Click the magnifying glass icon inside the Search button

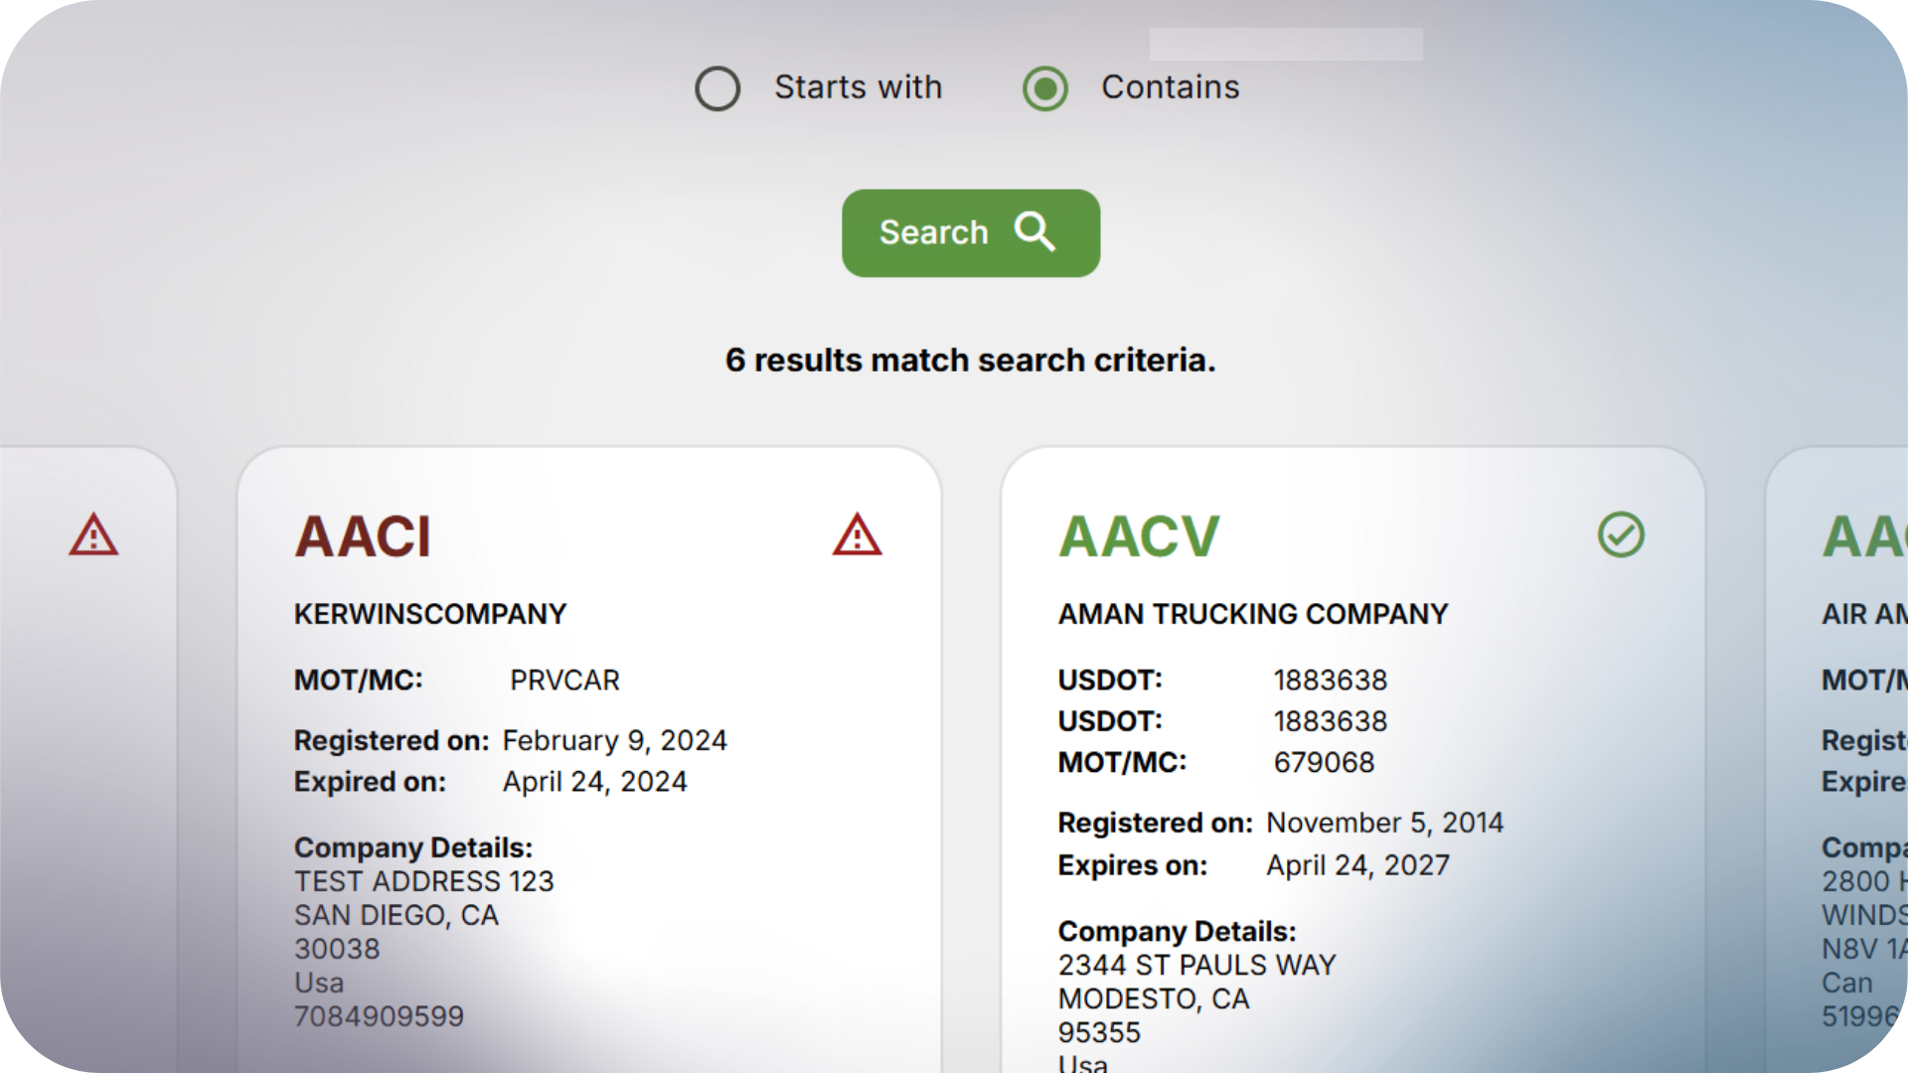tap(1034, 232)
